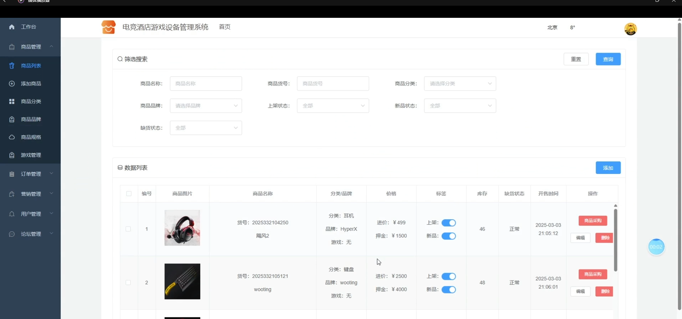
Task: Toggle 上架 switch for wooting
Action: pyautogui.click(x=449, y=276)
